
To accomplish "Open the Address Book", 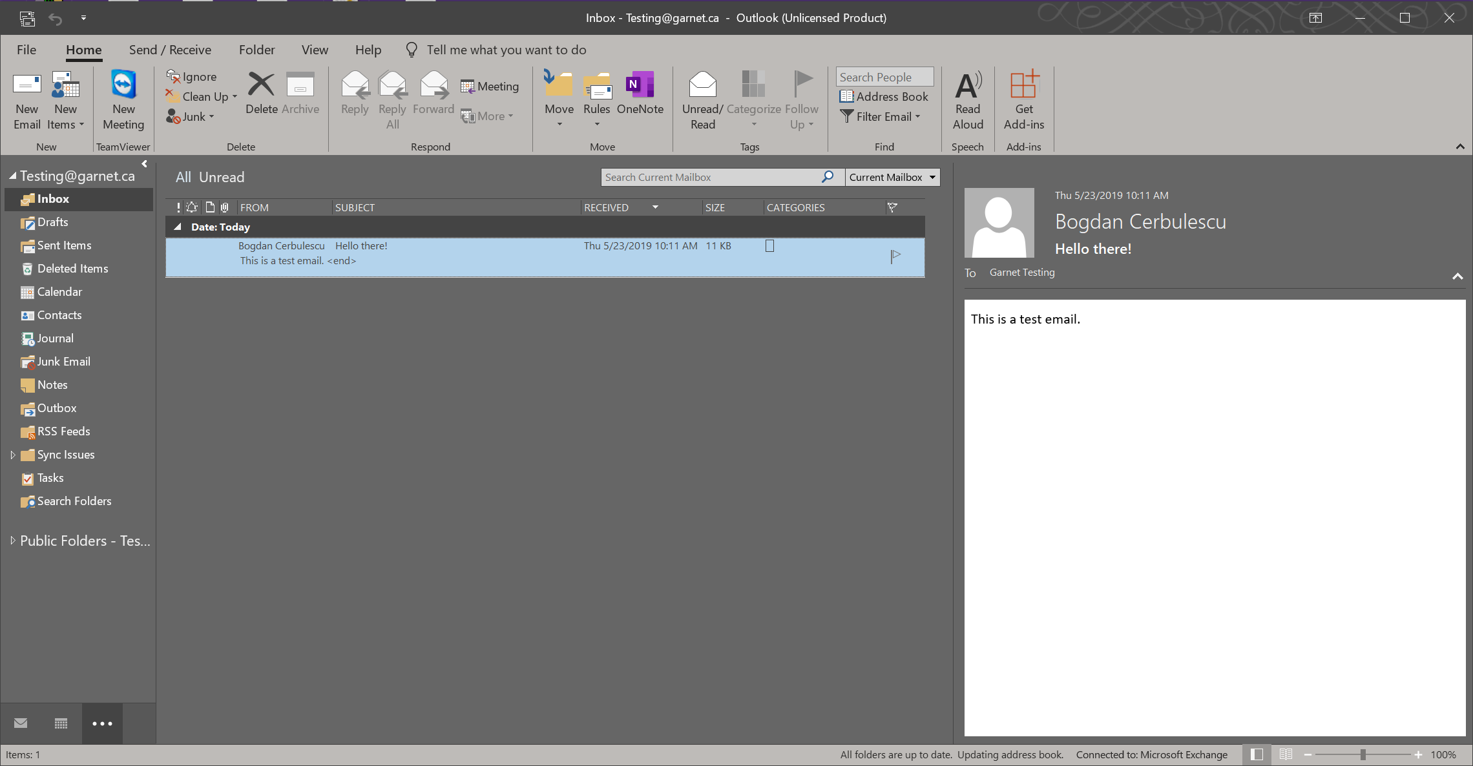I will click(884, 97).
